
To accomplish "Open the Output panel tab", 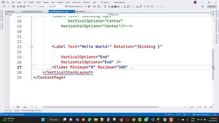I will (17, 110).
